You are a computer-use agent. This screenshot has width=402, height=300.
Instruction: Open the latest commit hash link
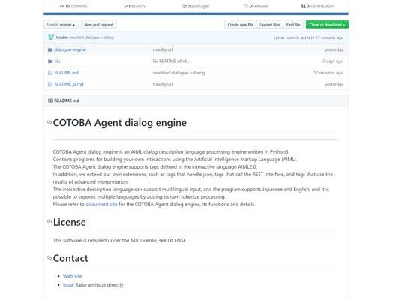coord(307,37)
